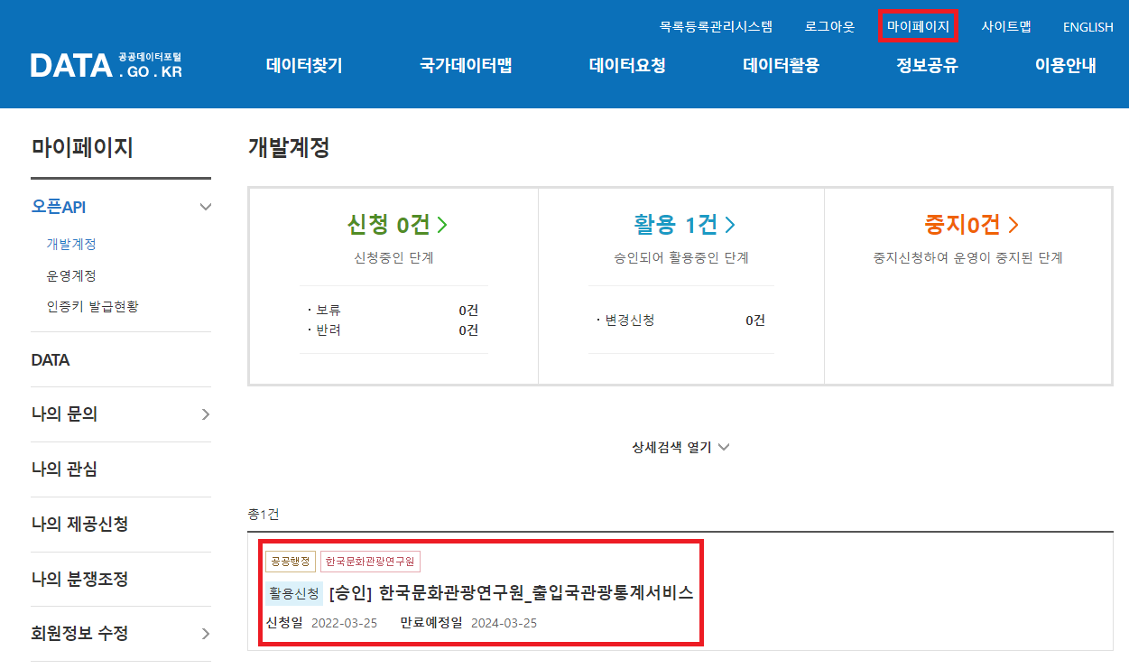Viewport: 1129px width, 669px height.
Task: Open 나의 제공신청 sidebar item
Action: [x=79, y=524]
